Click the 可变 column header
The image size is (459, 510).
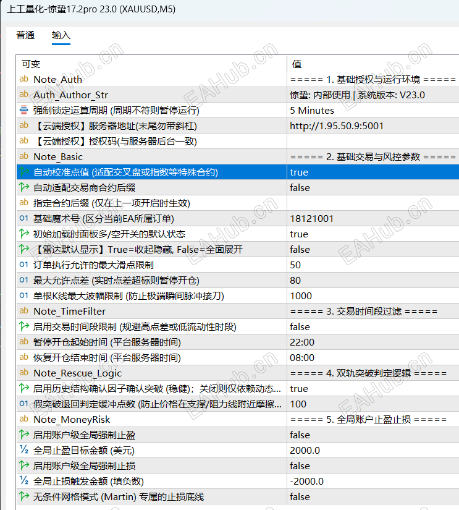click(31, 64)
